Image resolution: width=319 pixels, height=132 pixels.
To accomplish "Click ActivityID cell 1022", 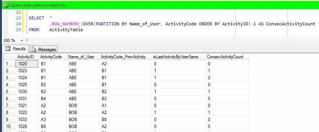I will [27, 113].
